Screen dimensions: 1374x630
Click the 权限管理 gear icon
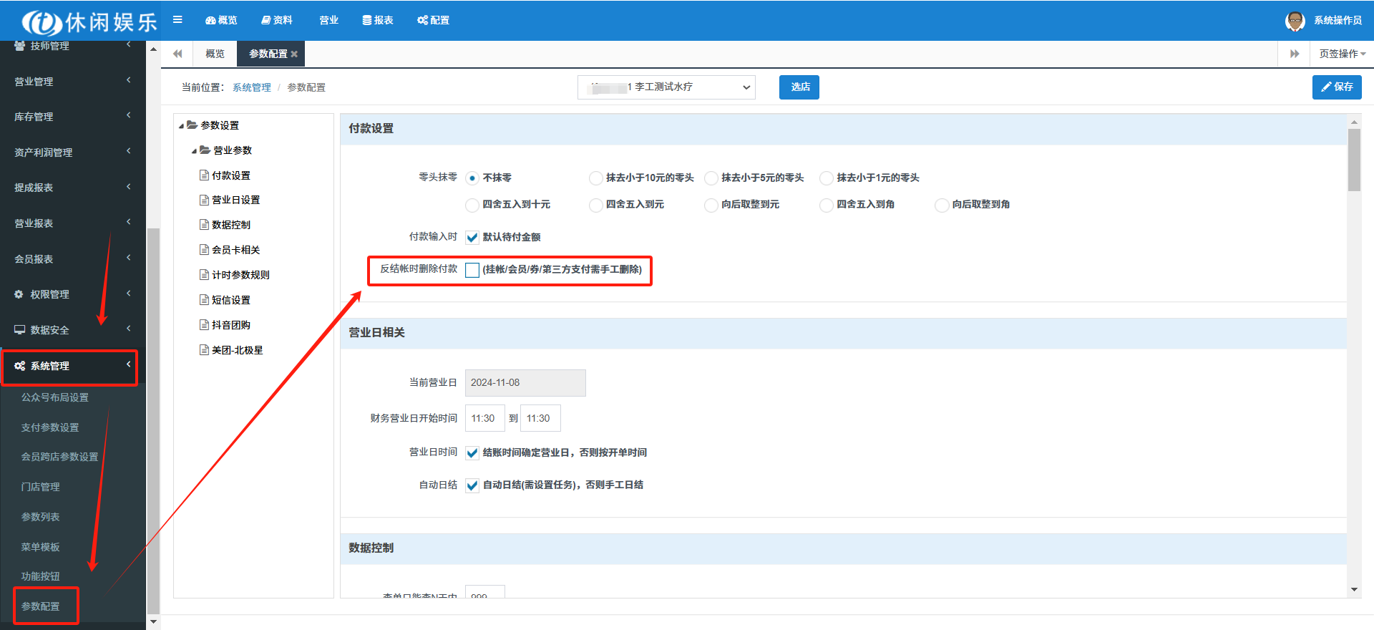[x=19, y=294]
